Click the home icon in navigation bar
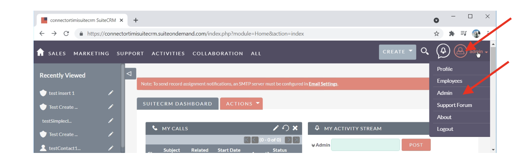 (x=40, y=52)
